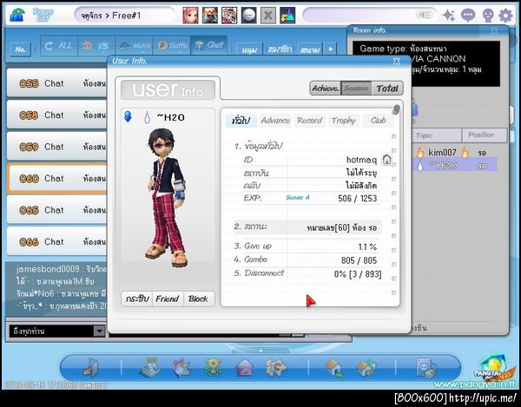Image resolution: width=521 pixels, height=407 pixels.
Task: Click the exit door icon in bottom bar
Action: pyautogui.click(x=90, y=368)
